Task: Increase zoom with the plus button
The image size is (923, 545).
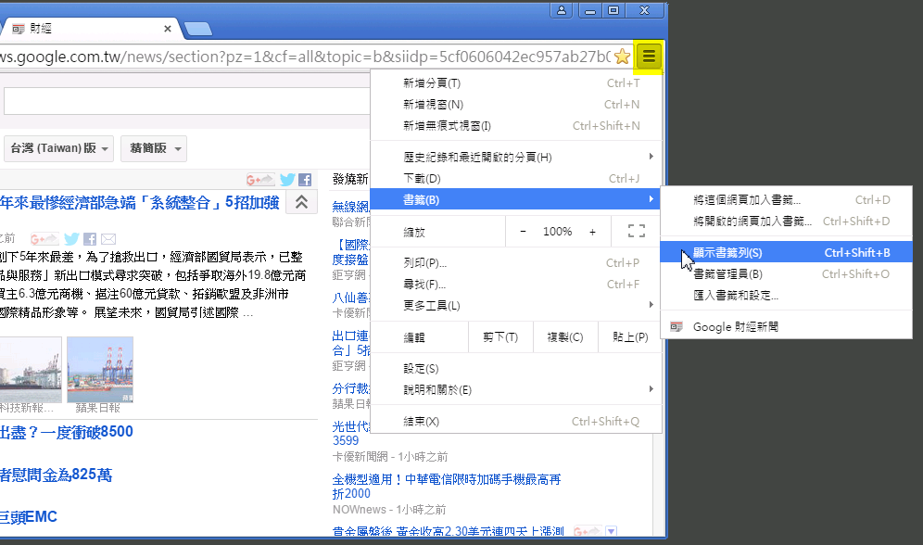Action: coord(592,232)
